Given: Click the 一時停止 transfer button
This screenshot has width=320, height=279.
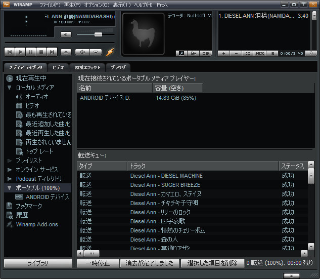Looking at the screenshot, I should (x=98, y=263).
